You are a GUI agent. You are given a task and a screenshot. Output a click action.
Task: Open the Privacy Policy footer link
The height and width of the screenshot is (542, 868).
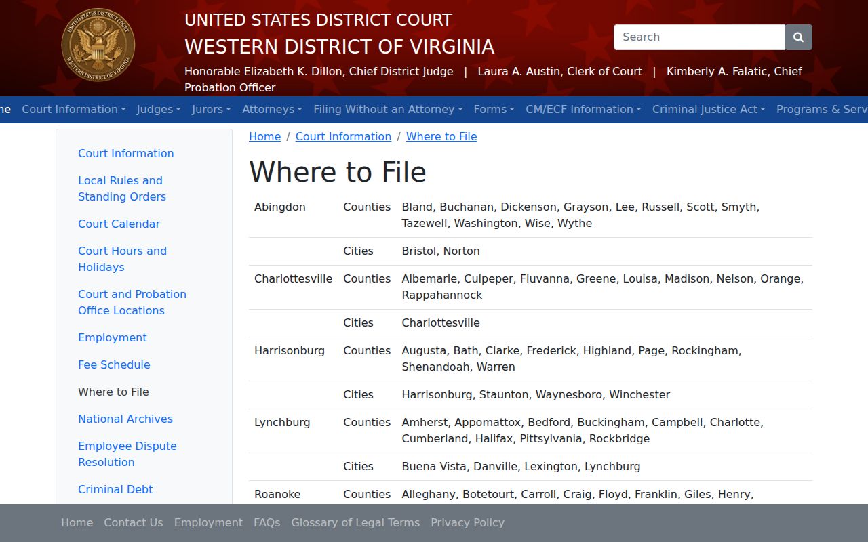(467, 522)
